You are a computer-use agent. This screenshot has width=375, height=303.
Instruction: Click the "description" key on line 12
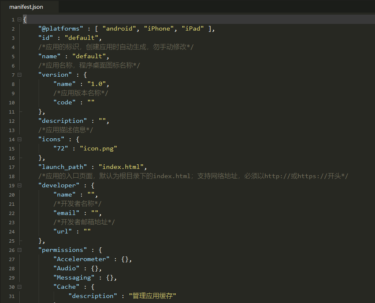coord(63,121)
